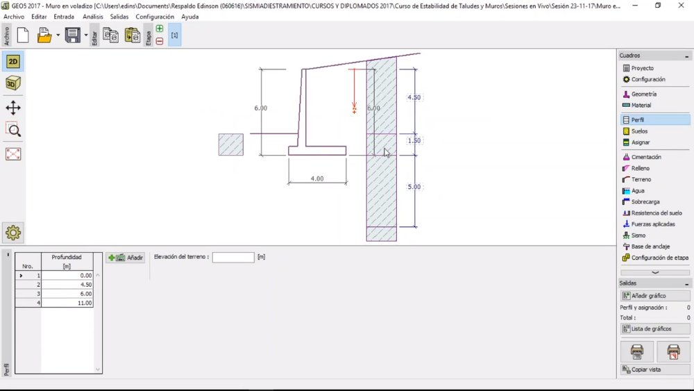Click Copiar vista button

[655, 369]
